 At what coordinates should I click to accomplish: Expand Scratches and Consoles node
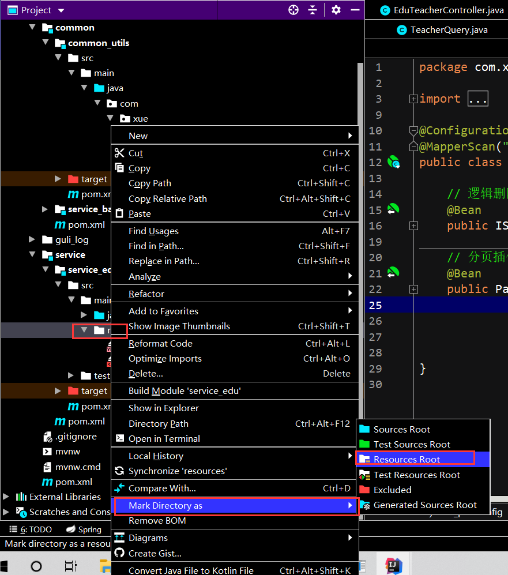coord(6,512)
